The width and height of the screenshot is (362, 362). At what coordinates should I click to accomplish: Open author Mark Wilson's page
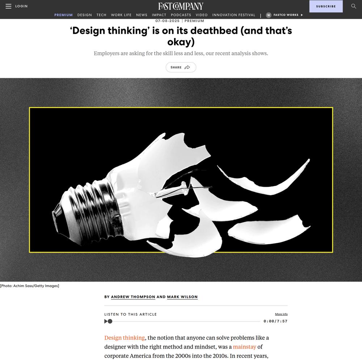(182, 297)
